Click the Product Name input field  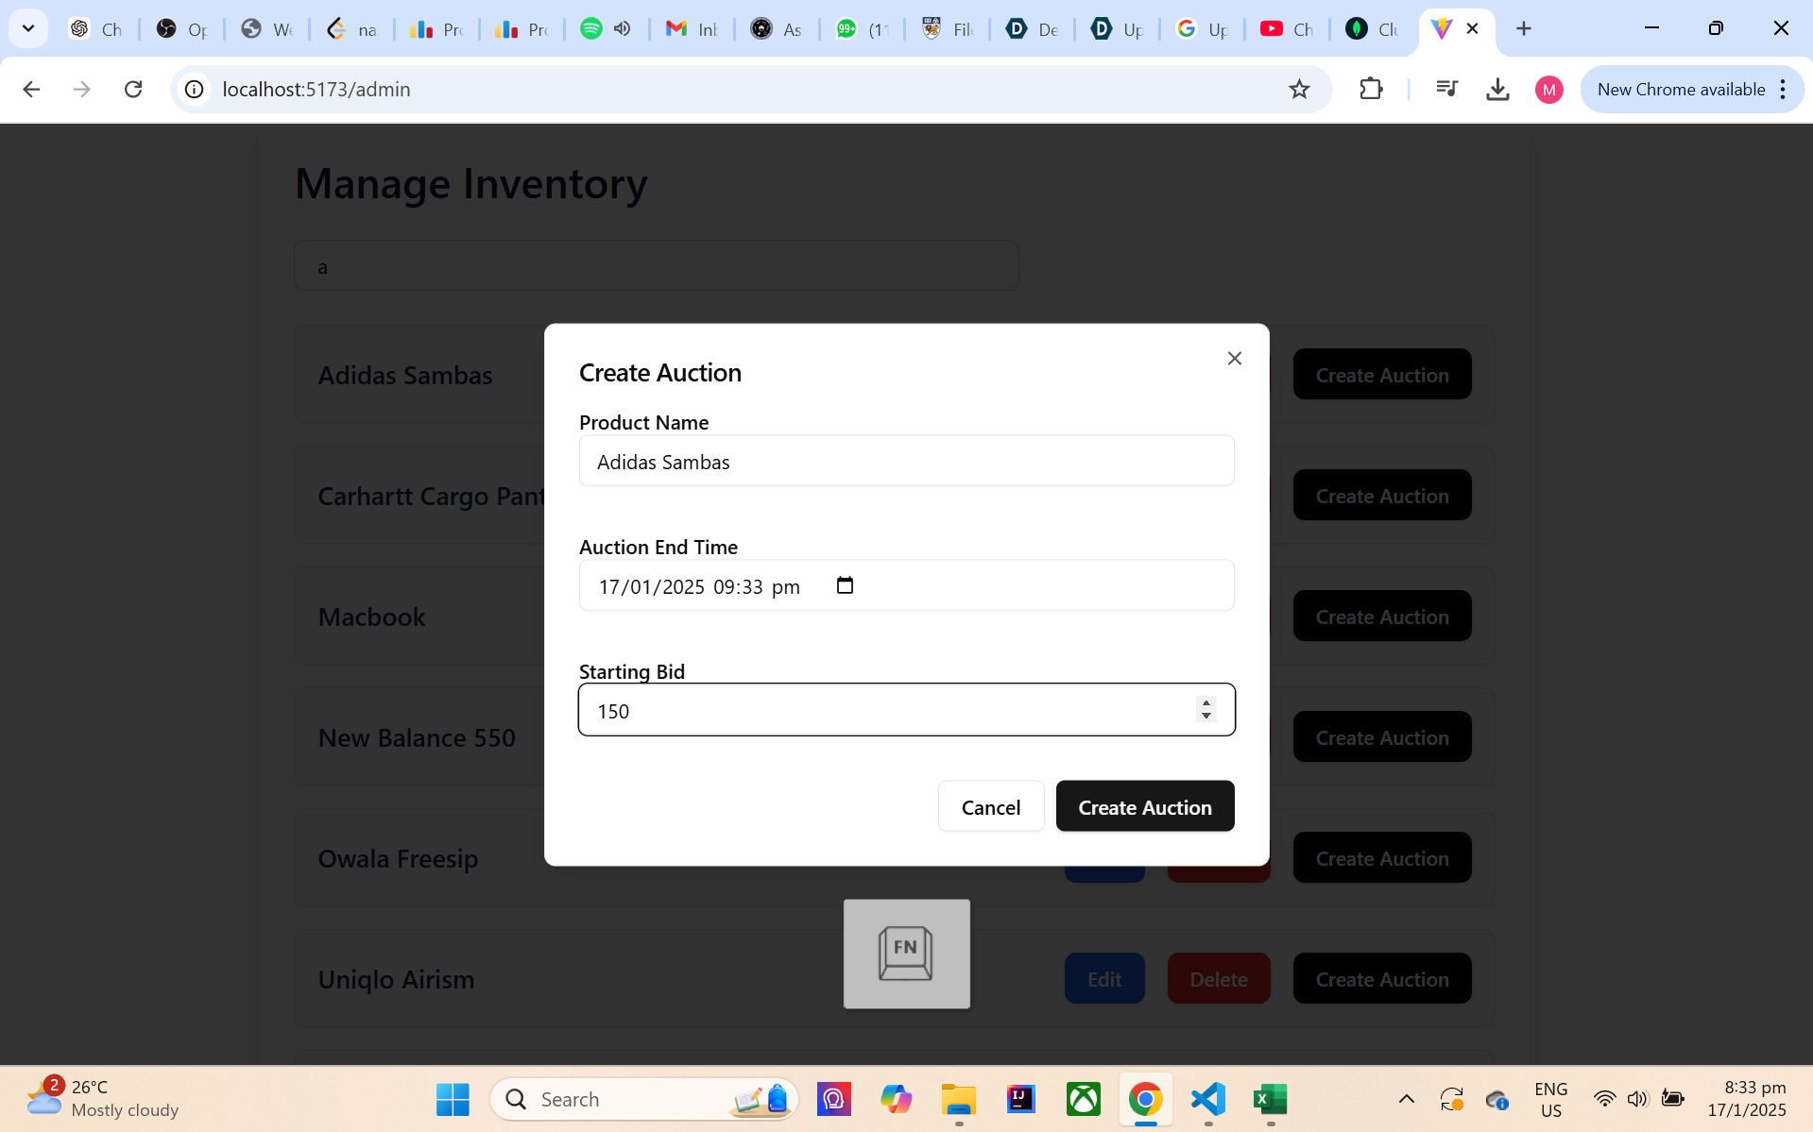[x=906, y=461]
